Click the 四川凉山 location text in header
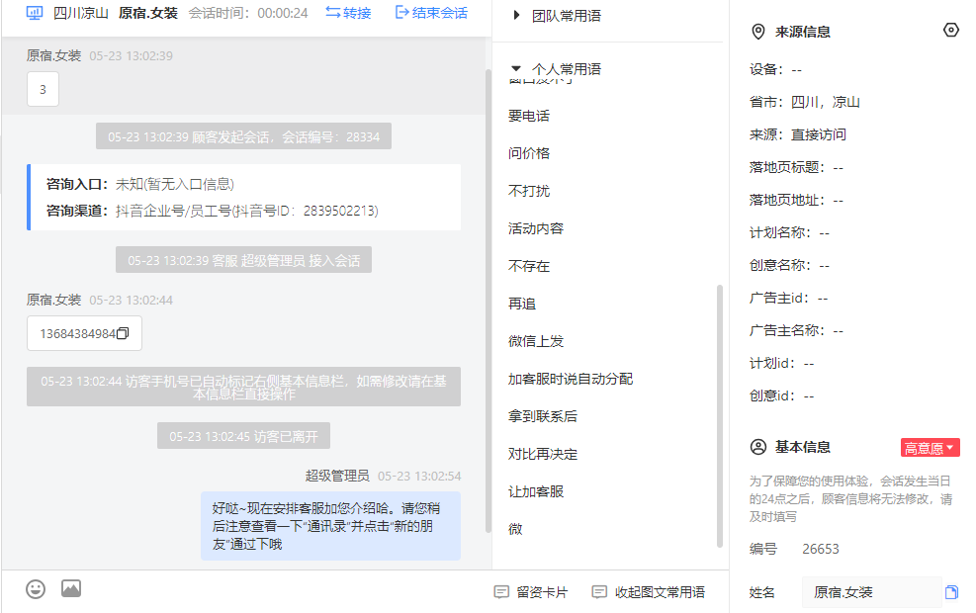 [x=81, y=13]
